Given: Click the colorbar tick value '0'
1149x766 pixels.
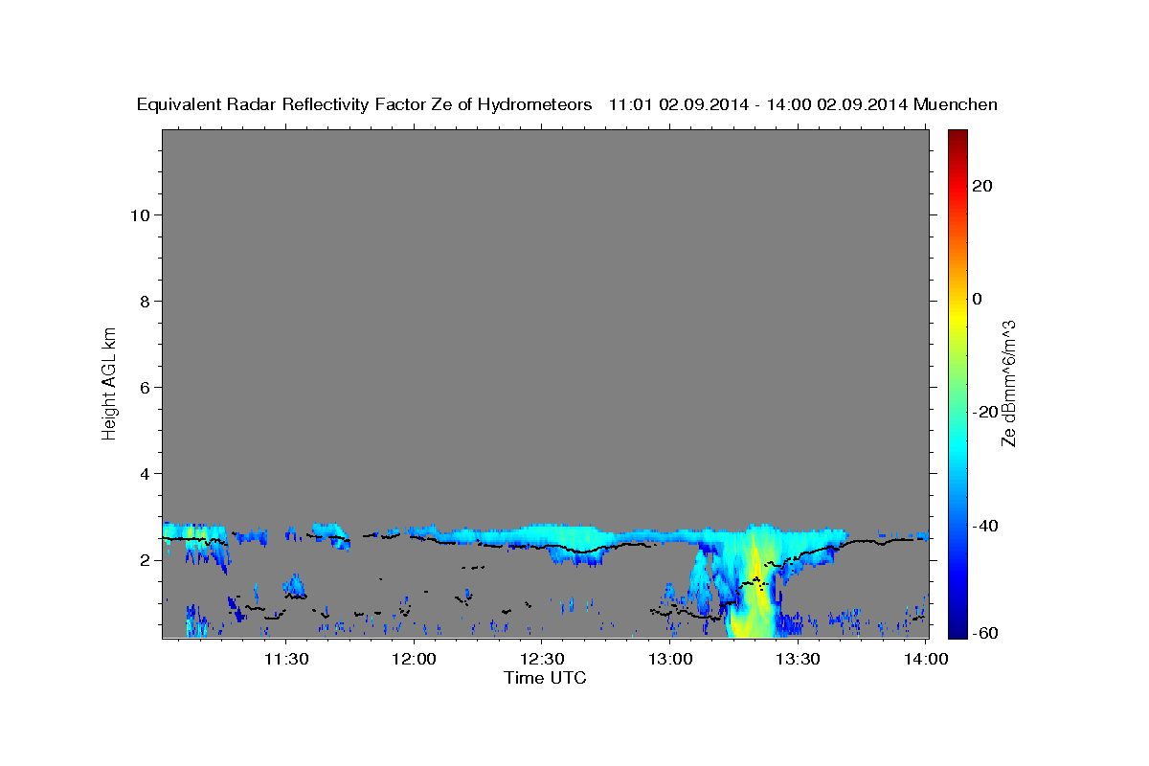Looking at the screenshot, I should click(978, 299).
